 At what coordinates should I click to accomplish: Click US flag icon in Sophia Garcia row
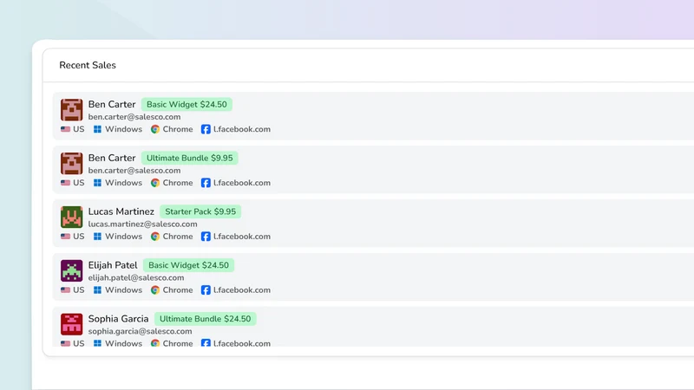pos(66,343)
